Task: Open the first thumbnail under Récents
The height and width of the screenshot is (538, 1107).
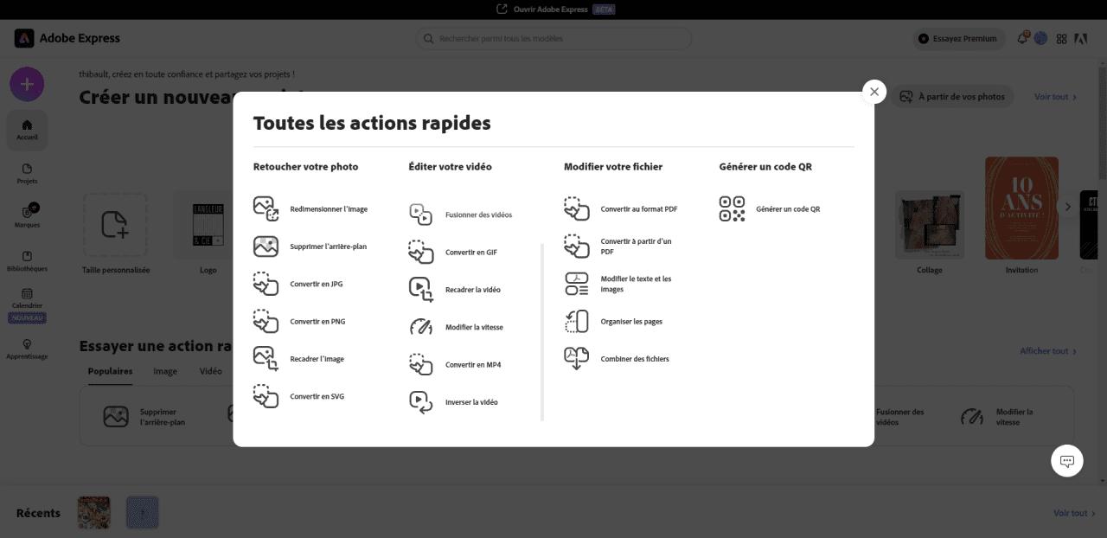Action: [x=93, y=512]
